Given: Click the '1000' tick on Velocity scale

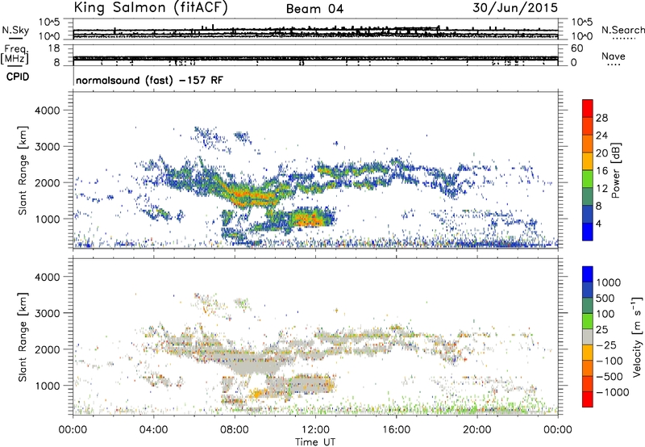Looking at the screenshot, I should tap(608, 282).
